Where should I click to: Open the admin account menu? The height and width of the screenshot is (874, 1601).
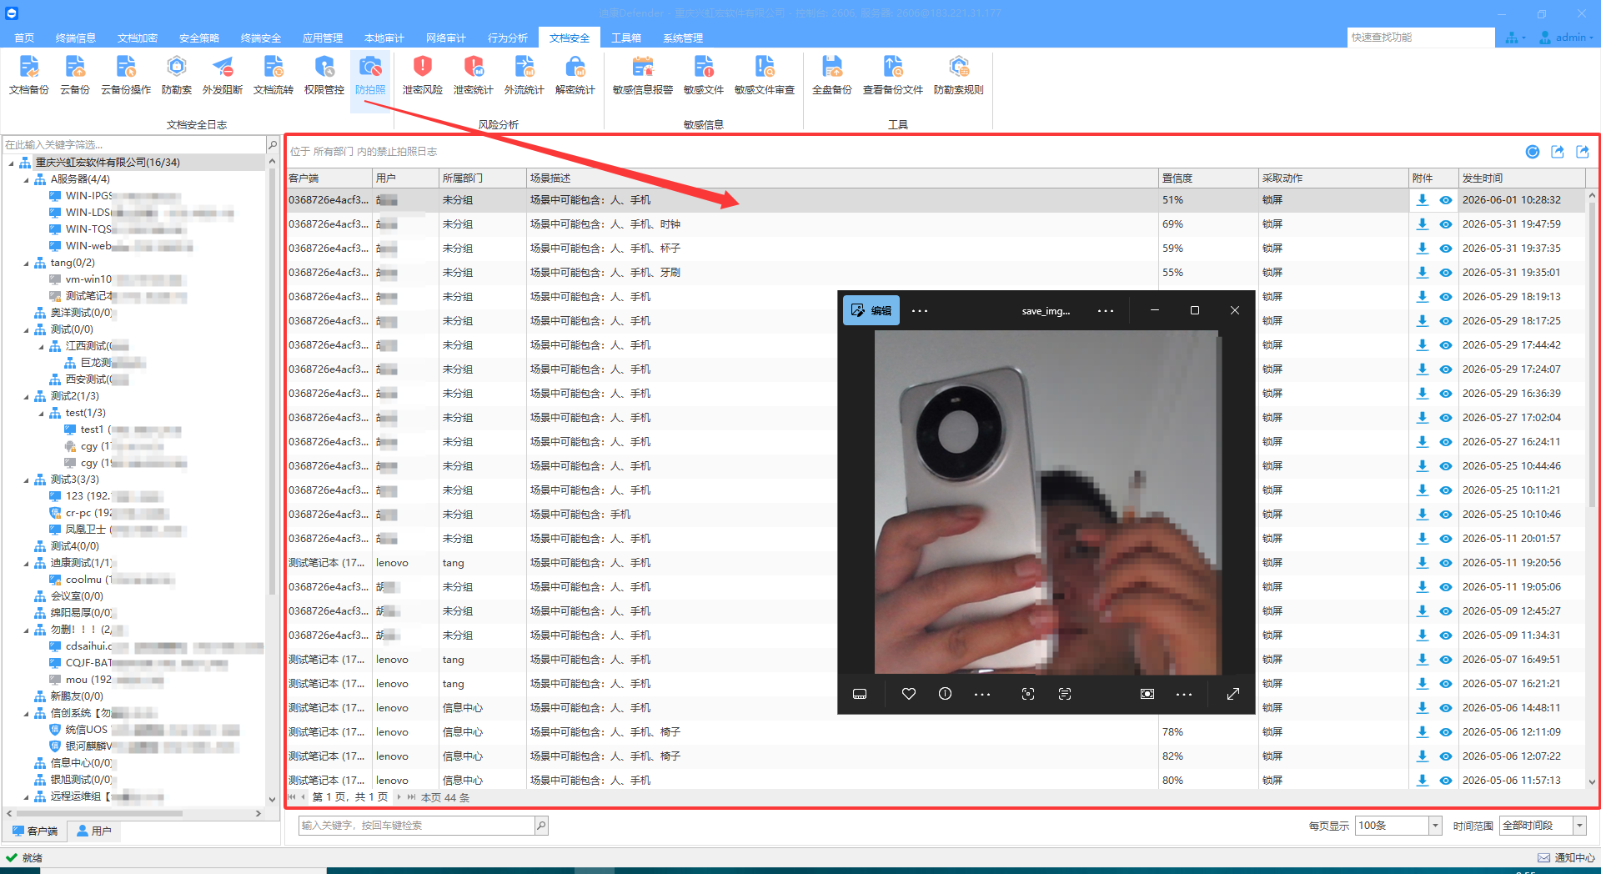click(x=1567, y=38)
